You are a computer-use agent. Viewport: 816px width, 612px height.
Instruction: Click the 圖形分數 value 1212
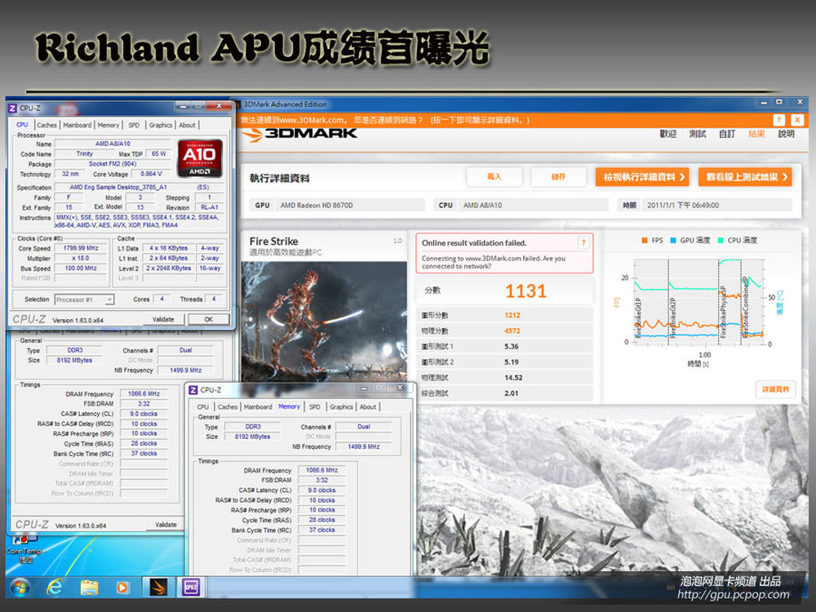512,315
